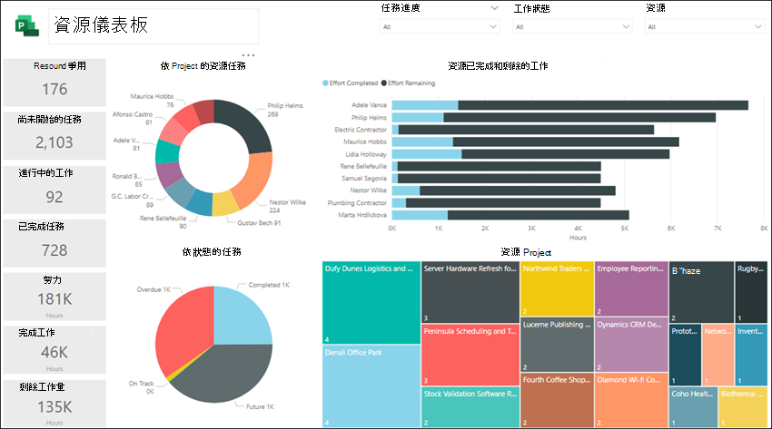The width and height of the screenshot is (772, 429).
Task: Select Server Hardware Refresh treemap tile
Action: (470, 292)
